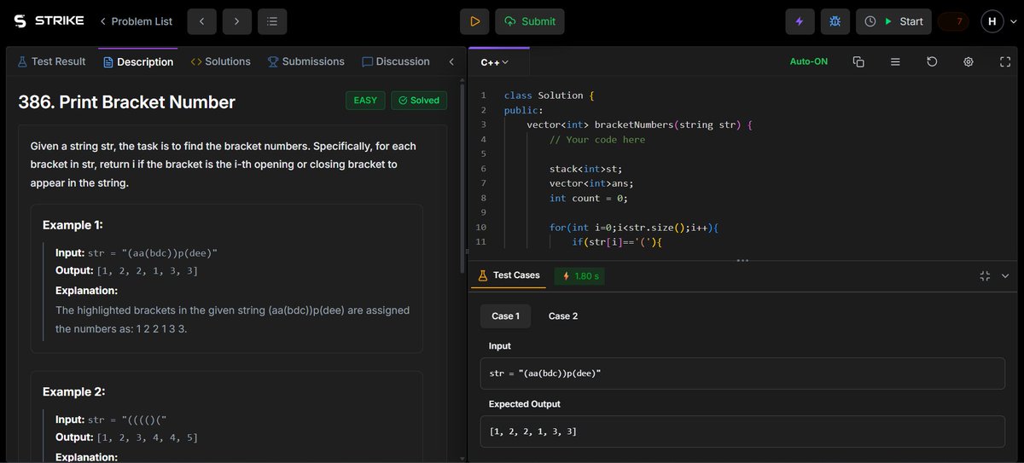Click the 1.80 s runtime badge

pos(581,276)
